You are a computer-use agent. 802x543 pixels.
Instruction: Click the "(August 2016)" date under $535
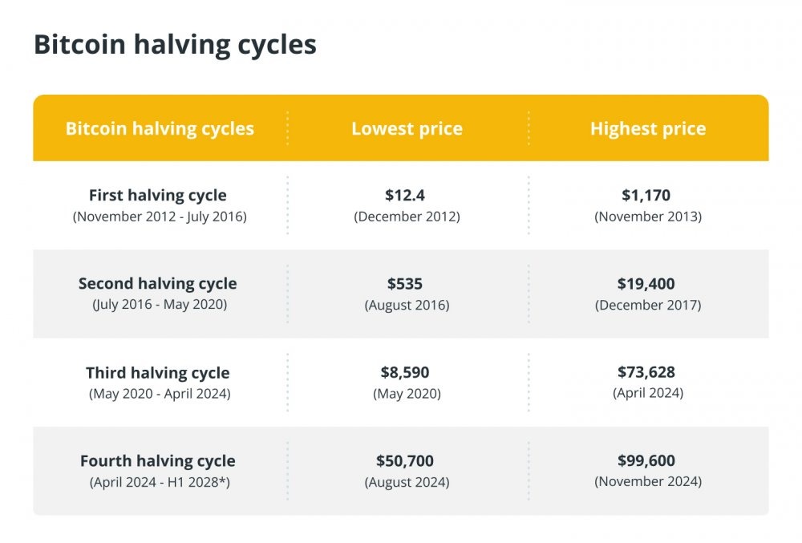tap(407, 305)
